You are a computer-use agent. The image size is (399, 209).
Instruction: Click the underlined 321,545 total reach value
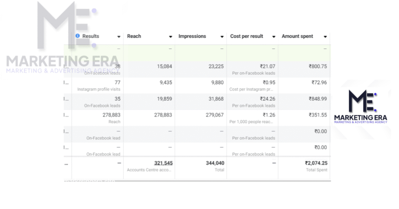163,163
